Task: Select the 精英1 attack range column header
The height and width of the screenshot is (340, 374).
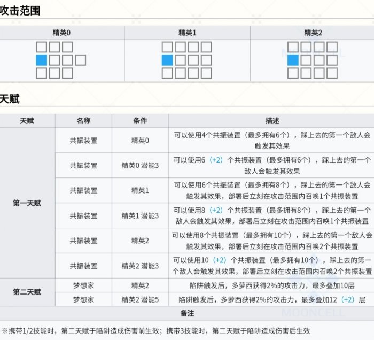Action: tap(187, 33)
